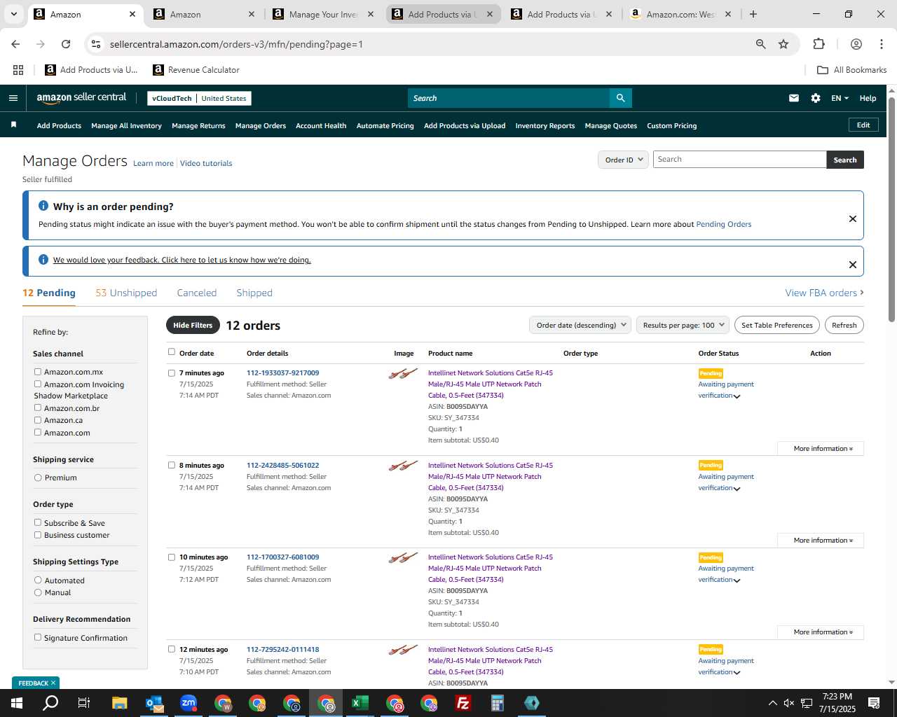This screenshot has width=897, height=717.
Task: Open the browser zoom magnifier icon
Action: pos(760,44)
